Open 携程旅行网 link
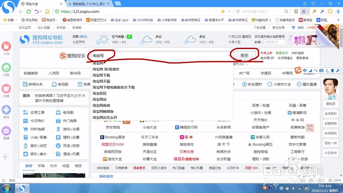Image resolution: width=343 pixels, height=193 pixels. point(186,127)
